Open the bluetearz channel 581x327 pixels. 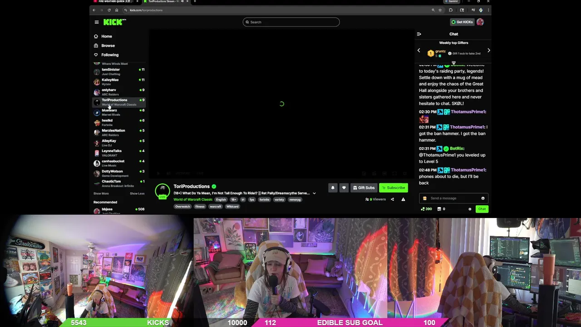click(119, 112)
